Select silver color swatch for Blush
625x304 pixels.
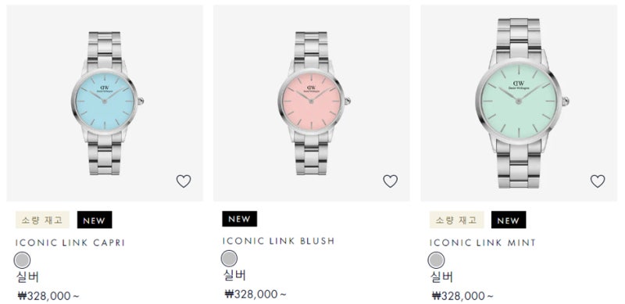coord(229,259)
